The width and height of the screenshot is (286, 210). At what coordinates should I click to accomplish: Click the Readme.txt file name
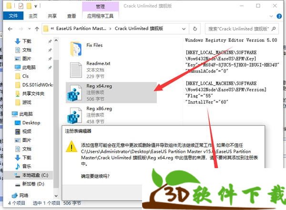pyautogui.click(x=98, y=63)
